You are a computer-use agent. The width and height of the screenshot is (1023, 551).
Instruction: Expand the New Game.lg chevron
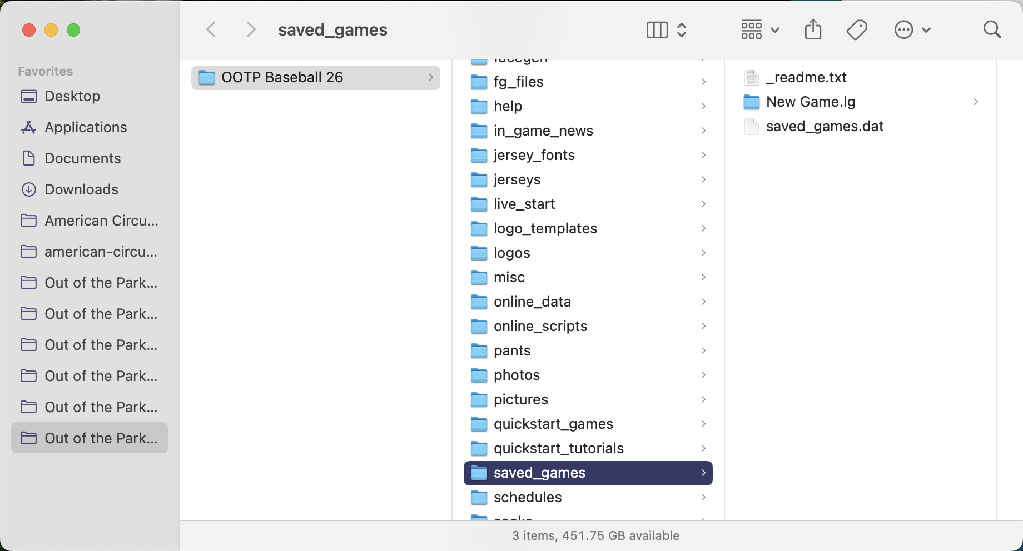point(976,102)
